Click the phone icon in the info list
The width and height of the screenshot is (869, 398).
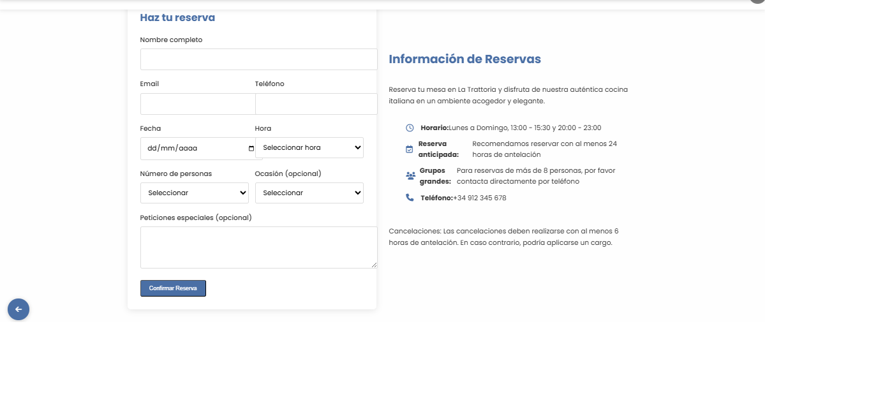point(410,198)
